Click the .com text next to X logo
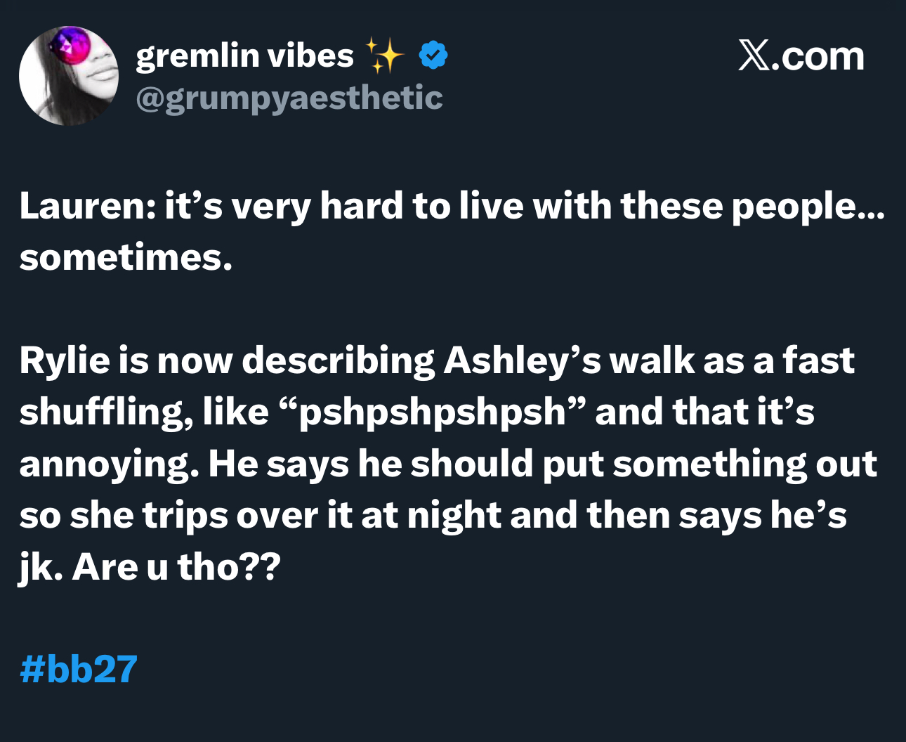 818,56
